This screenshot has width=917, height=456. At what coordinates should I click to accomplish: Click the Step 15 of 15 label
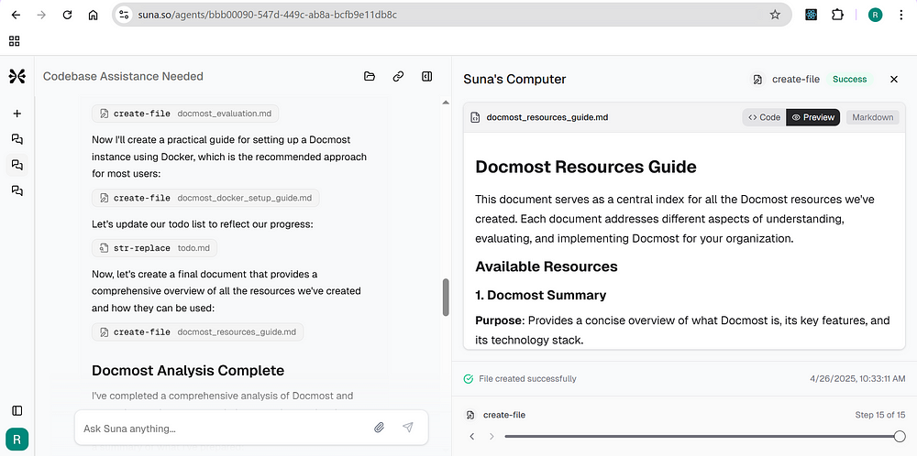point(880,415)
